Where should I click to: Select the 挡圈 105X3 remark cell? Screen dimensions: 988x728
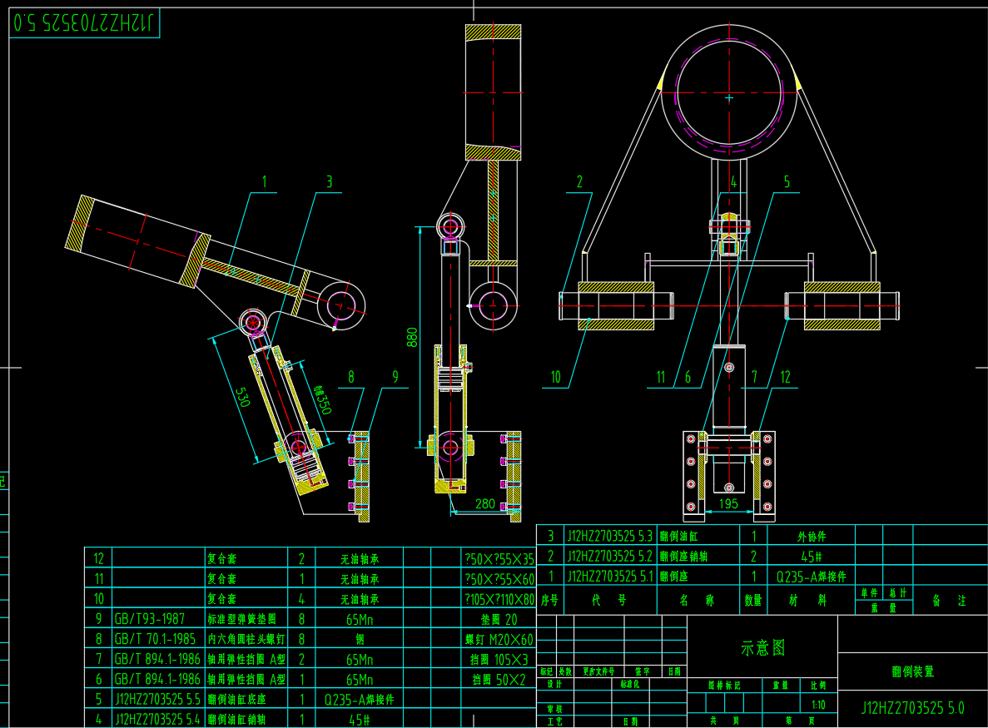[x=499, y=660]
